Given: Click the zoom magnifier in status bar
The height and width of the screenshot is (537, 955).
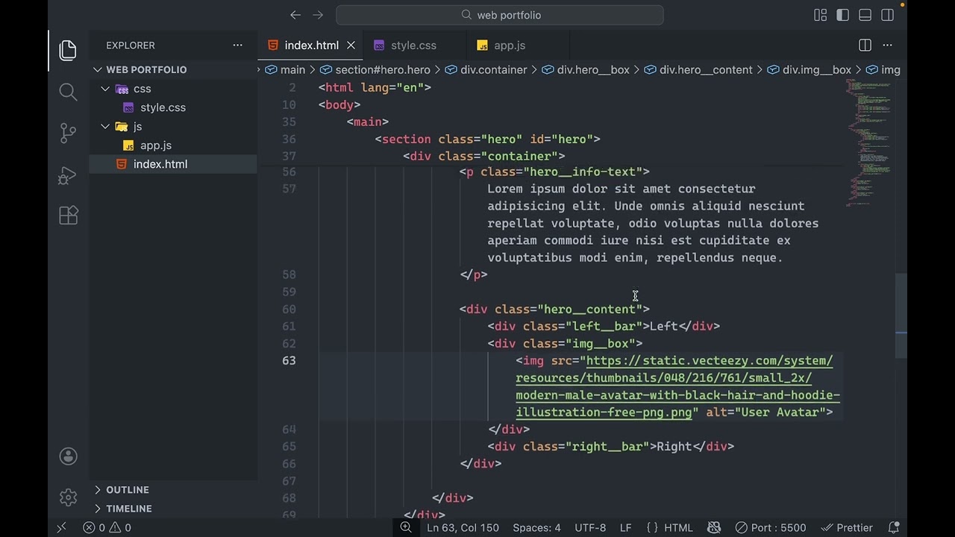Looking at the screenshot, I should pyautogui.click(x=405, y=527).
